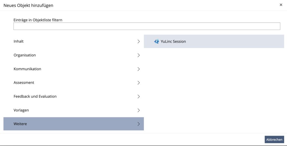The height and width of the screenshot is (146, 287).
Task: Click the highlighted Weitere category label
Action: [x=20, y=124]
